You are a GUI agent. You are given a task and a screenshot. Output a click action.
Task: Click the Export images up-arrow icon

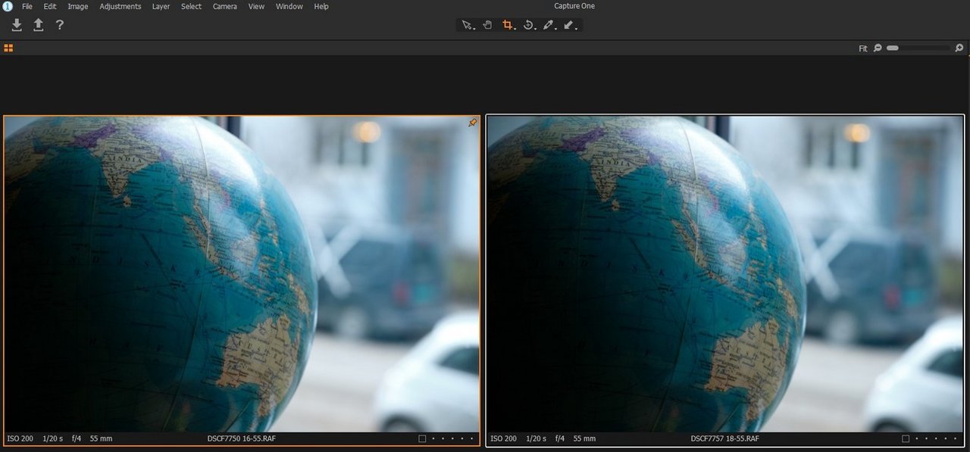click(x=38, y=25)
